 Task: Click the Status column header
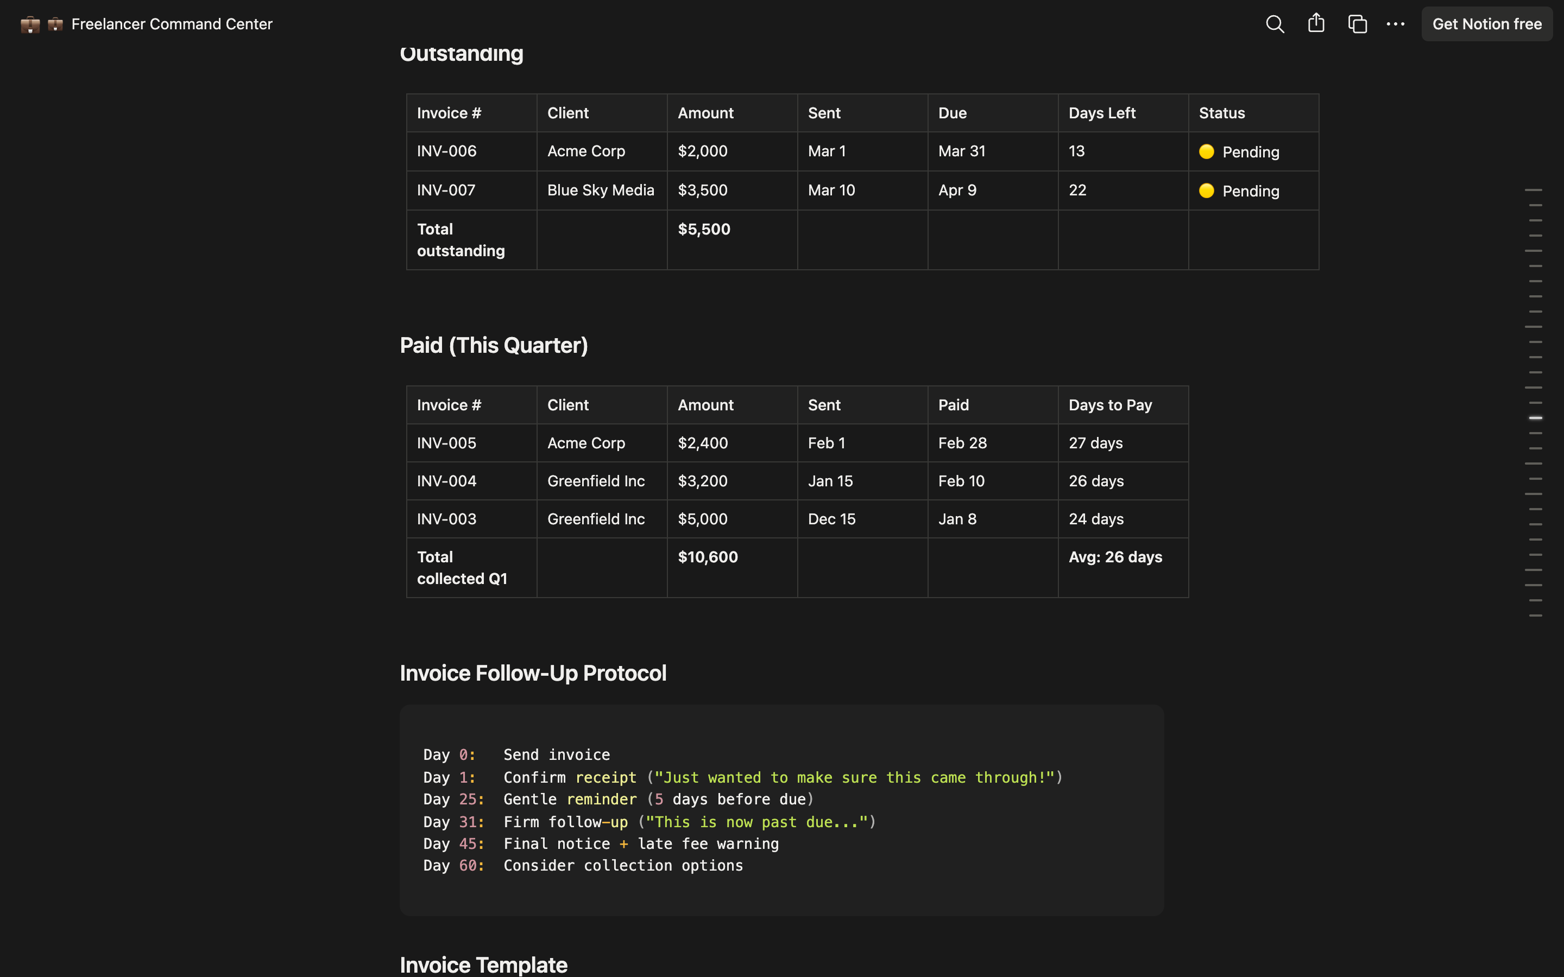pos(1253,113)
